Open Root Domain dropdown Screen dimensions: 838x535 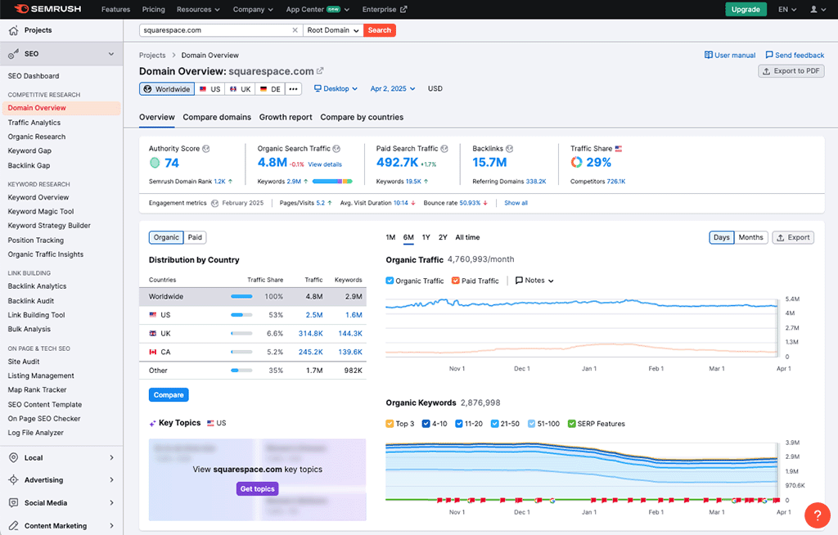pos(332,30)
